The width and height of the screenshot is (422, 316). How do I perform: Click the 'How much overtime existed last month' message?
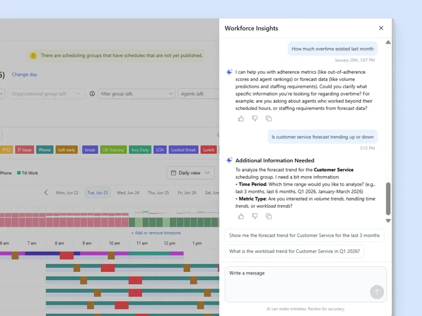(x=333, y=48)
